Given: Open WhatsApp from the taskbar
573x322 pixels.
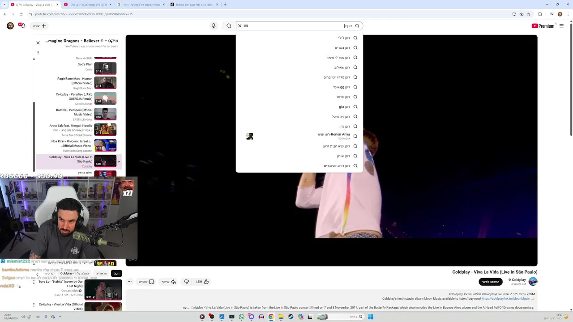Looking at the screenshot, I should click(x=242, y=317).
